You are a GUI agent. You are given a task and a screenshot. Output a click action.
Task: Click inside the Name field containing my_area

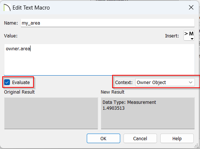tap(108, 23)
